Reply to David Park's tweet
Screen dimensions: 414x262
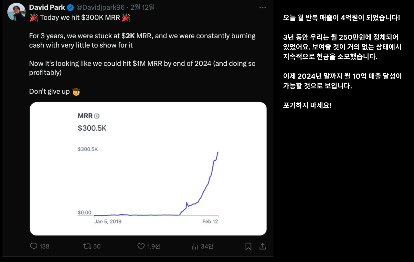[x=34, y=246]
